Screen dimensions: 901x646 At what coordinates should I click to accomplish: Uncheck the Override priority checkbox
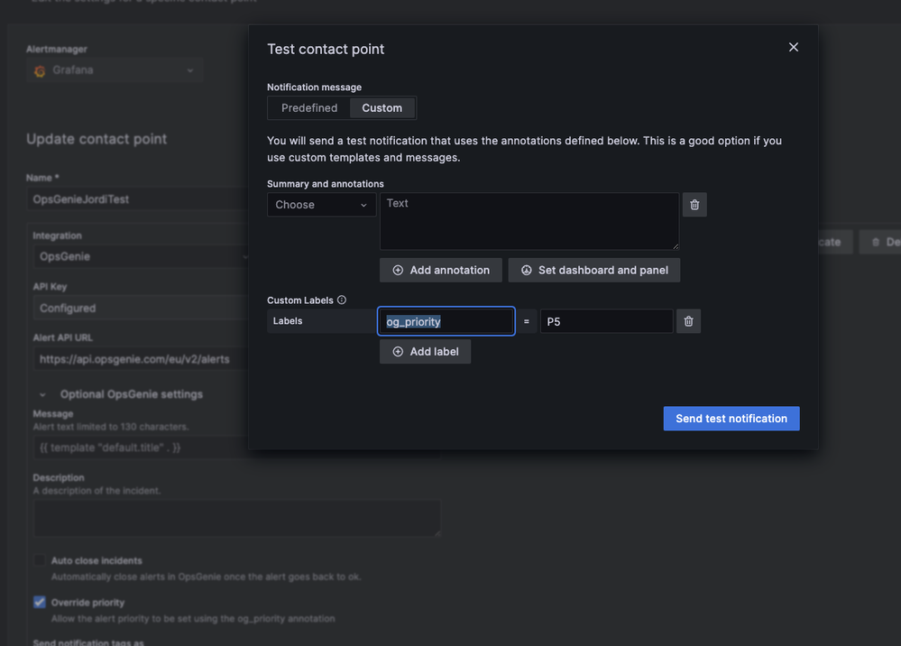(x=39, y=602)
